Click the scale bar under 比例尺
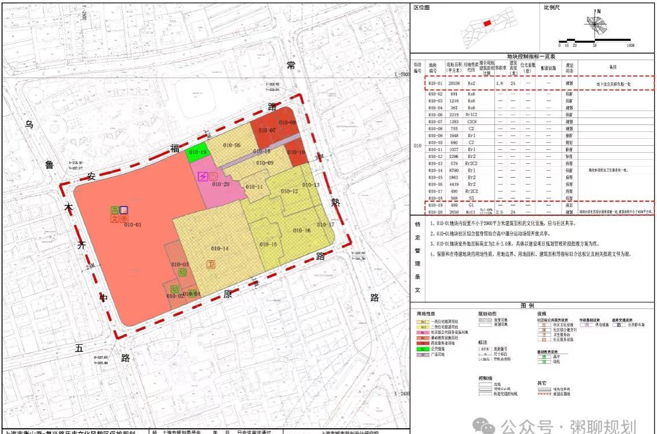The height and width of the screenshot is (434, 657). pos(596,41)
